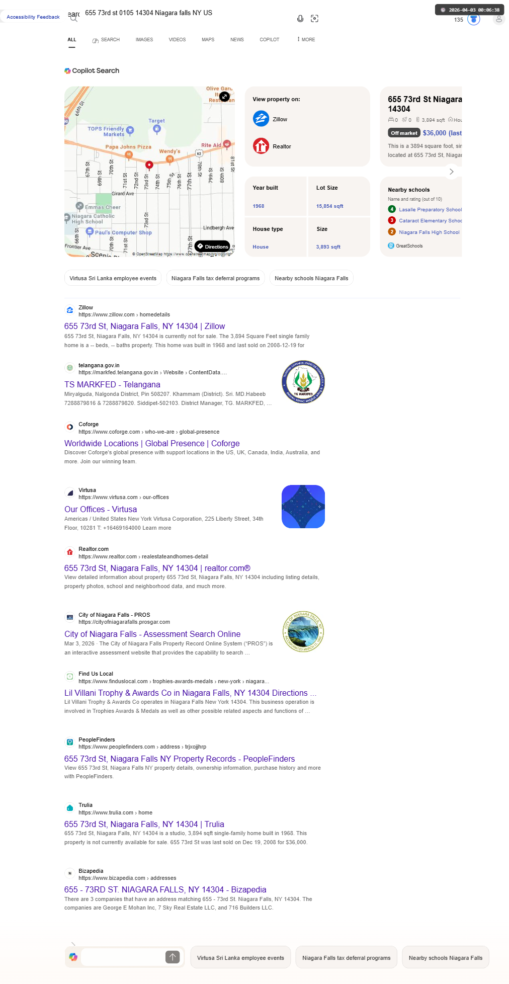The width and height of the screenshot is (509, 984).
Task: Open Lasalle Preparatory School link
Action: coord(430,210)
